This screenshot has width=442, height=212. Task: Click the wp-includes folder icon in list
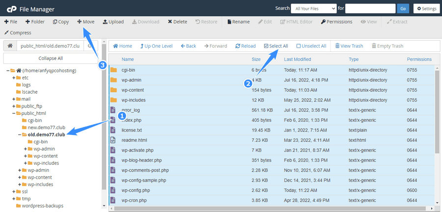point(113,100)
